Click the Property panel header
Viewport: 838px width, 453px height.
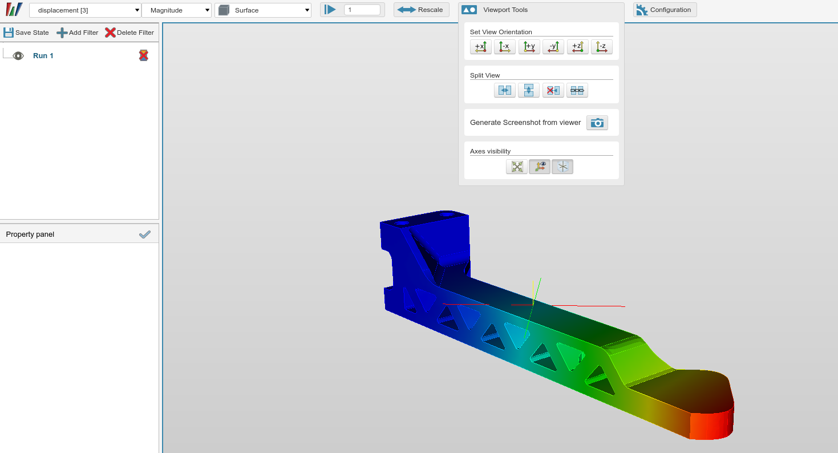(x=79, y=234)
